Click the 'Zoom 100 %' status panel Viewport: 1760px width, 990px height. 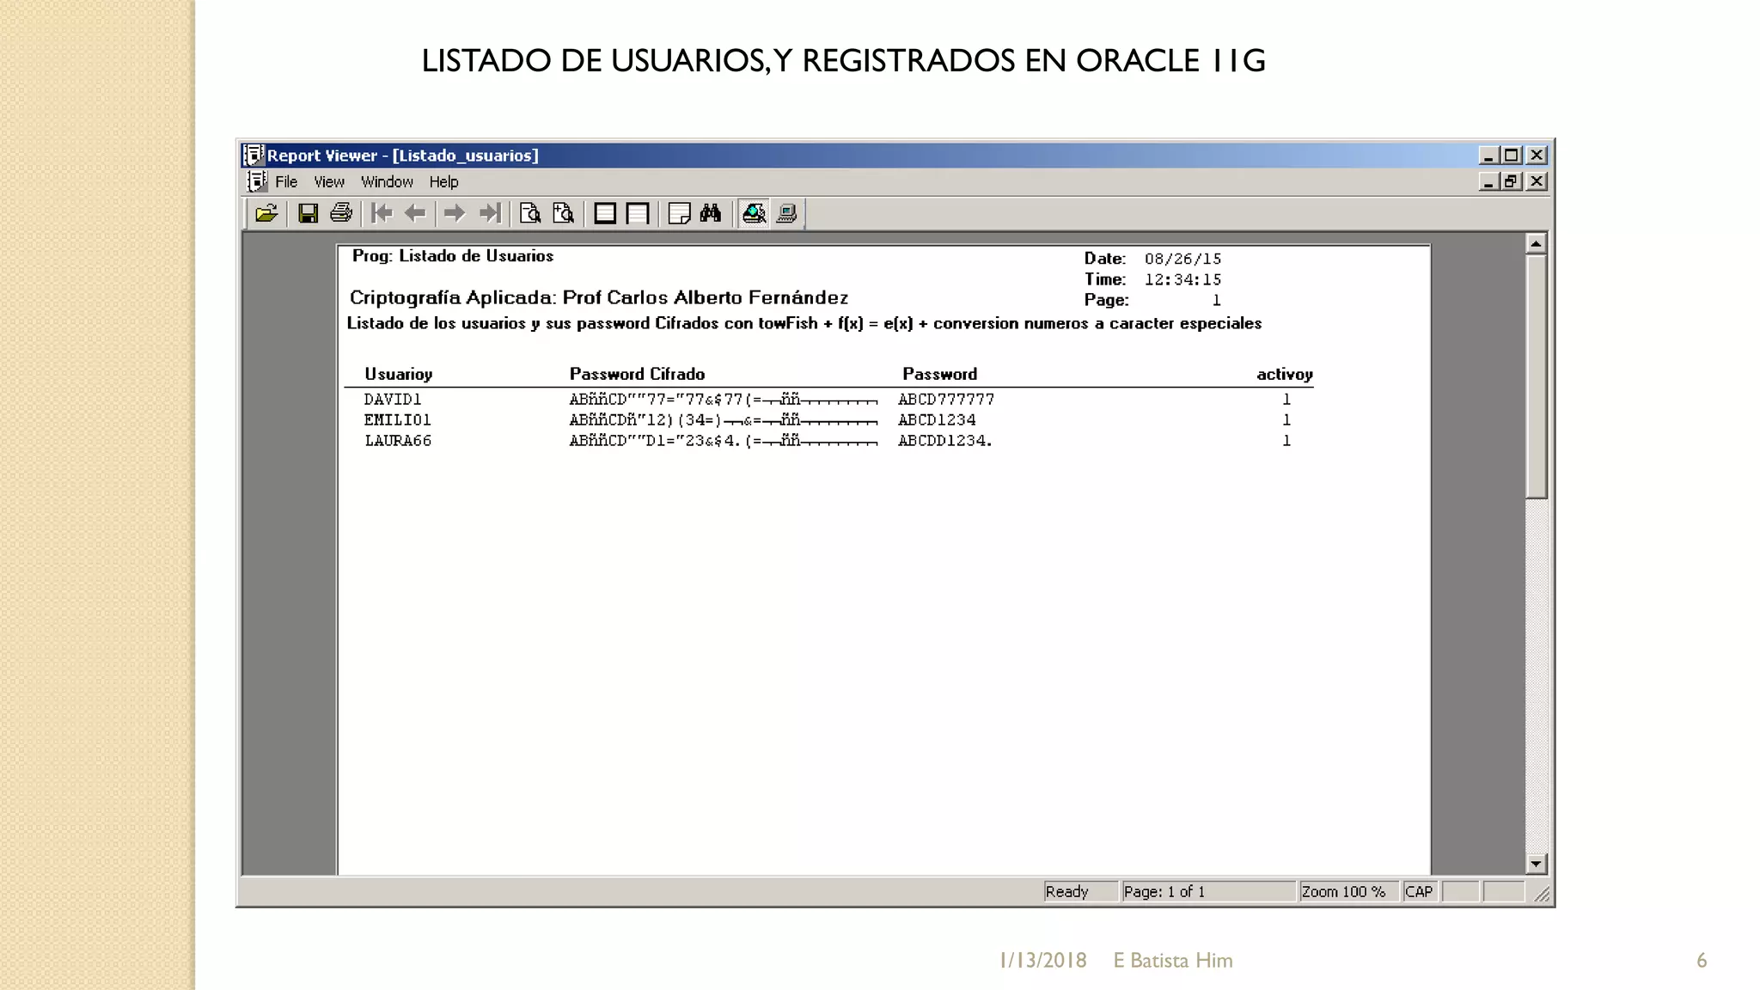1348,892
